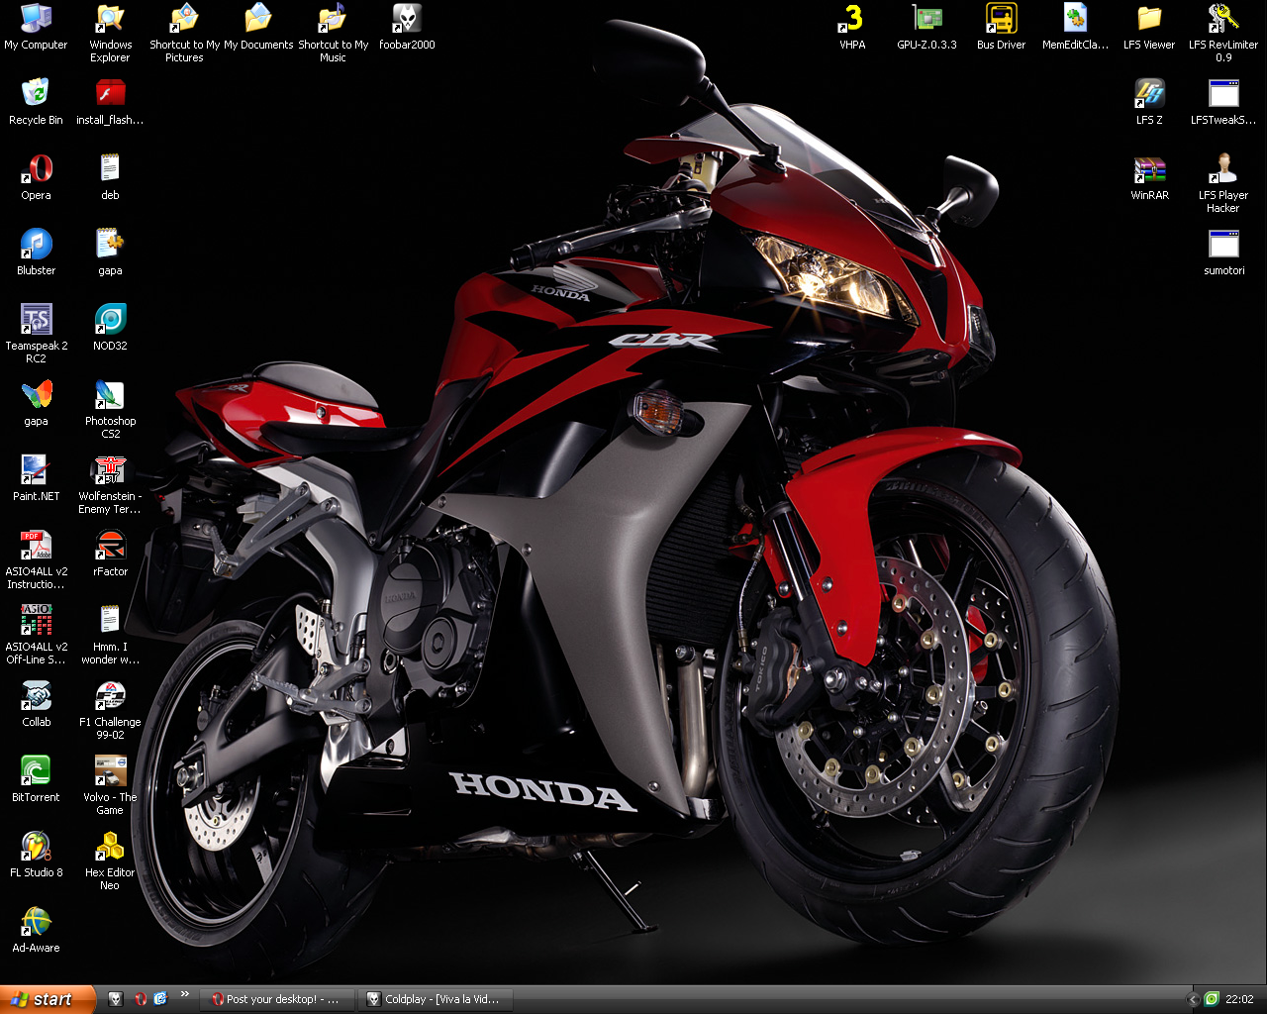Viewport: 1267px width, 1014px height.
Task: Select the Bus Driver game shortcut
Action: 1001,28
